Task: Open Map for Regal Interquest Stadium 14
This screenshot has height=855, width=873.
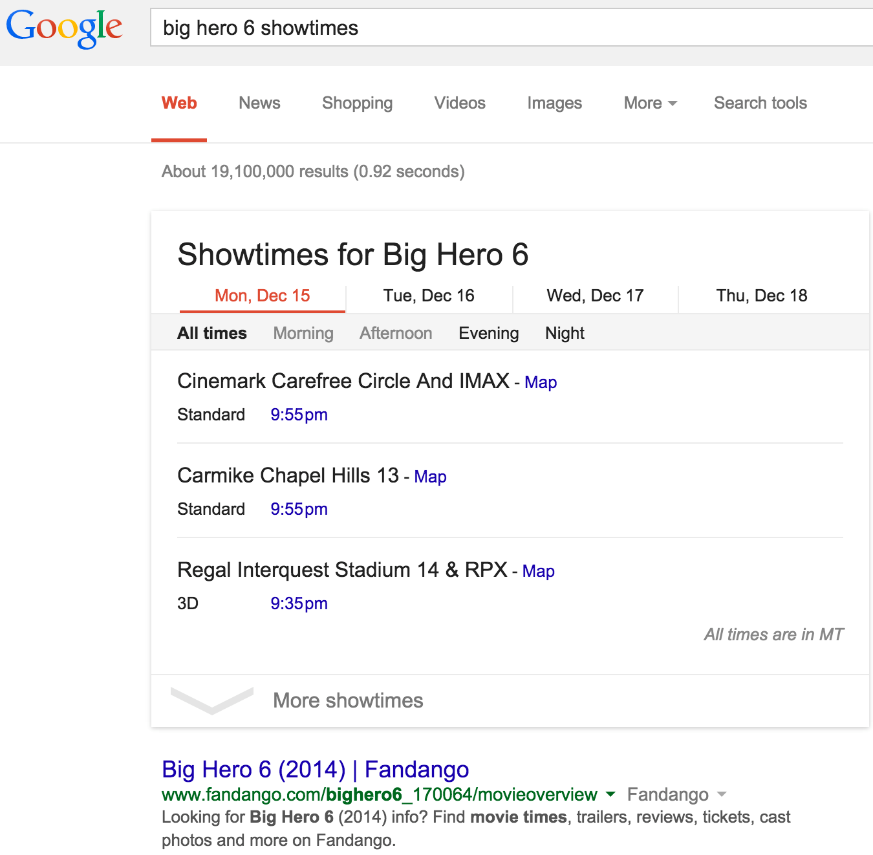Action: tap(539, 571)
